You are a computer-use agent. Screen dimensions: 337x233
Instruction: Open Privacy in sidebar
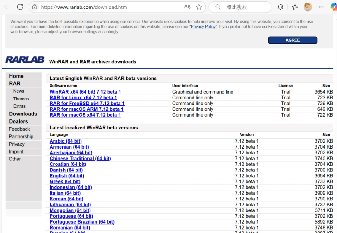tap(17, 144)
